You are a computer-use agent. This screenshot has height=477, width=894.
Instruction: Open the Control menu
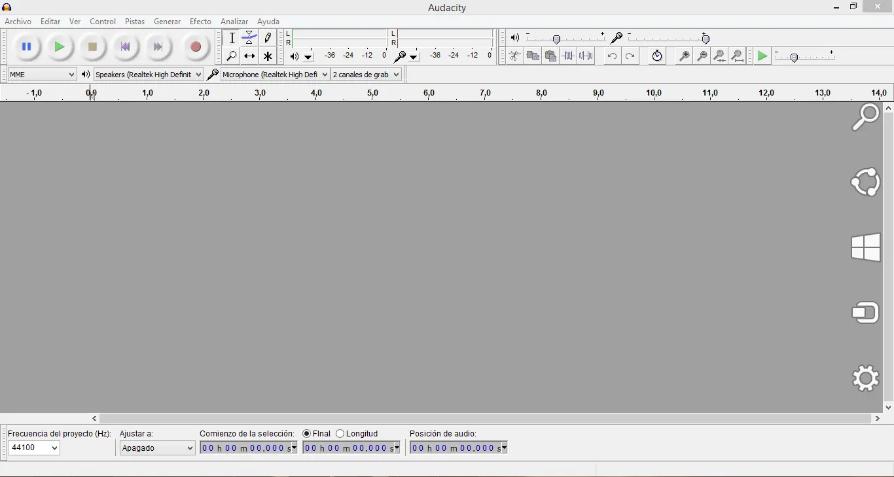click(x=103, y=22)
